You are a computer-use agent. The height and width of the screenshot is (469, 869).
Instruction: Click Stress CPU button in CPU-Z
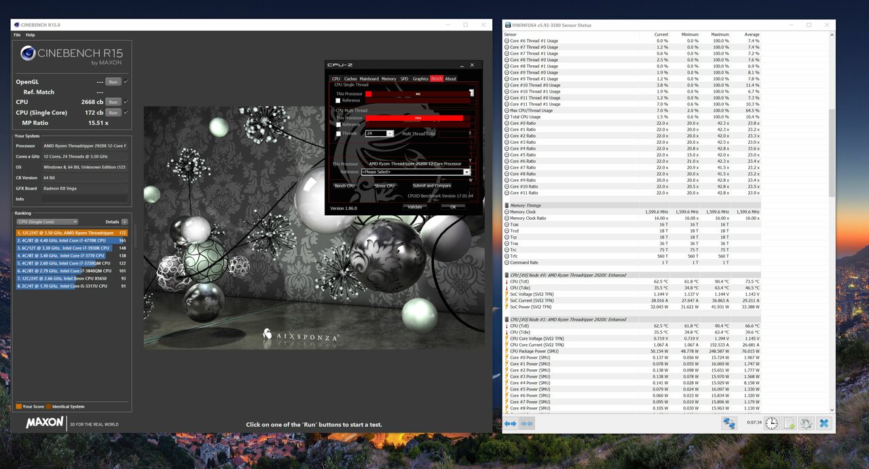point(384,185)
